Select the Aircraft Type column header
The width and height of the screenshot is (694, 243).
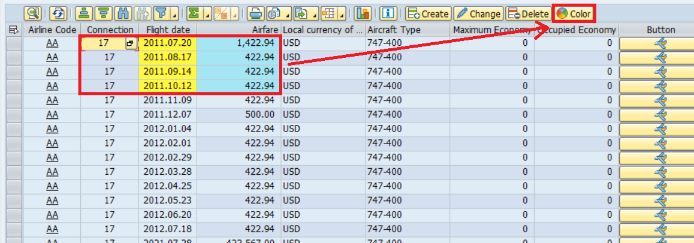[408, 30]
